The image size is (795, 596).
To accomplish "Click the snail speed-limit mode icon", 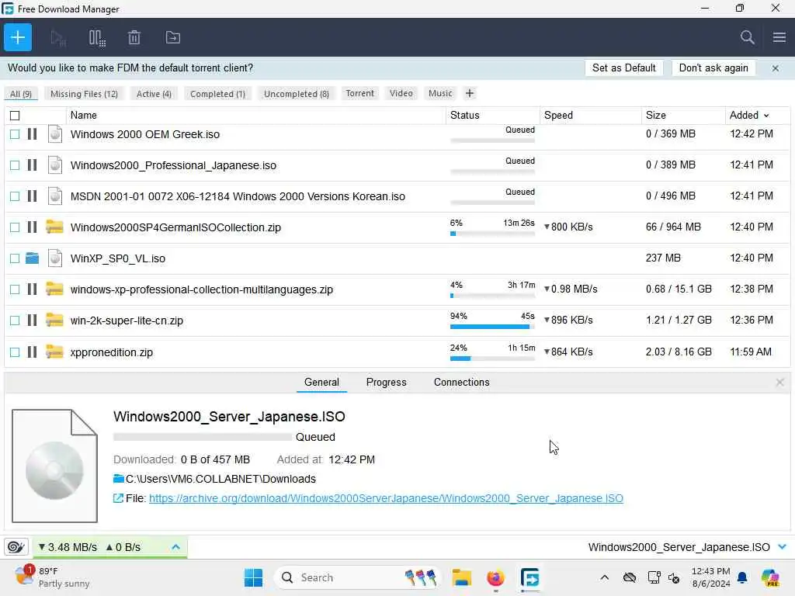I will pyautogui.click(x=16, y=547).
